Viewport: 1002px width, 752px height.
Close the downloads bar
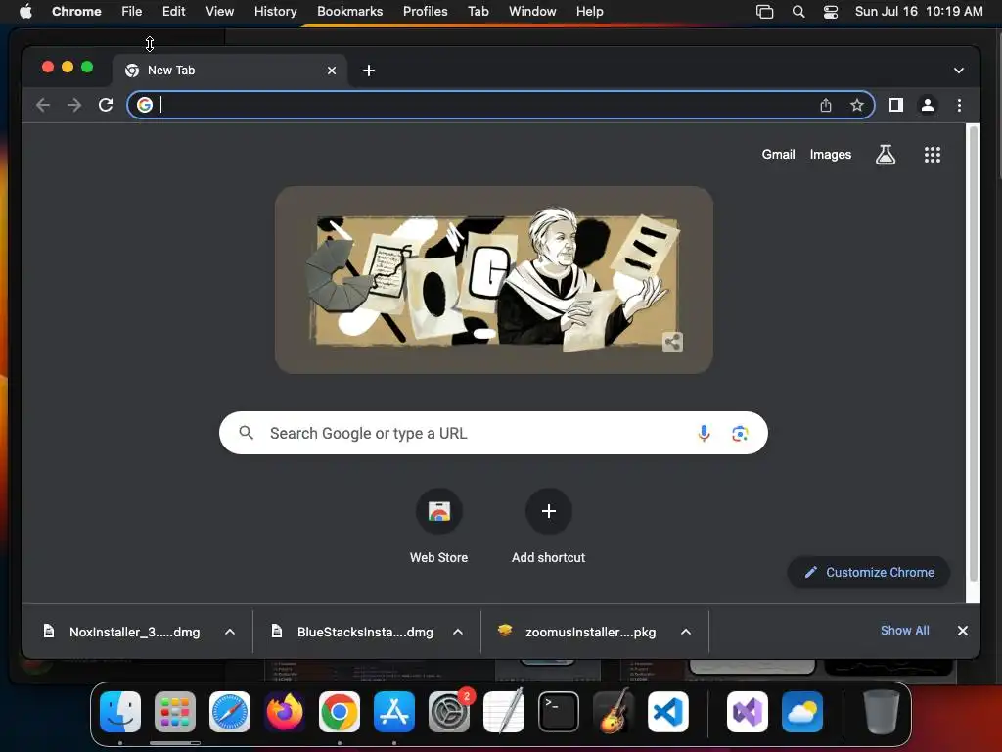pos(963,631)
